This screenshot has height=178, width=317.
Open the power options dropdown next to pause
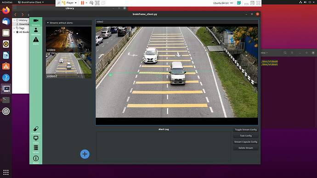coord(86,3)
